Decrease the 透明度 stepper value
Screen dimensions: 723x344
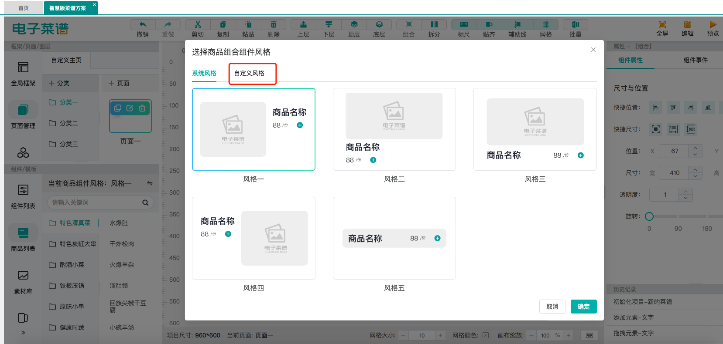point(685,198)
